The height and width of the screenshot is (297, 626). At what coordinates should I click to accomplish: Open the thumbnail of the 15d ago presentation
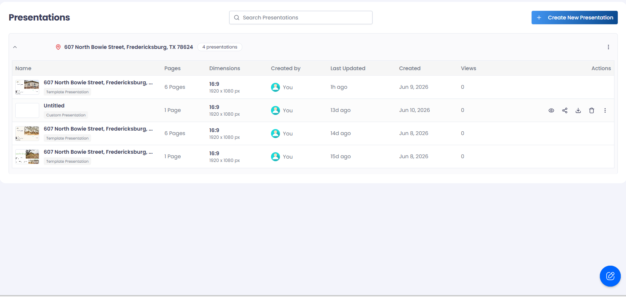coord(27,157)
